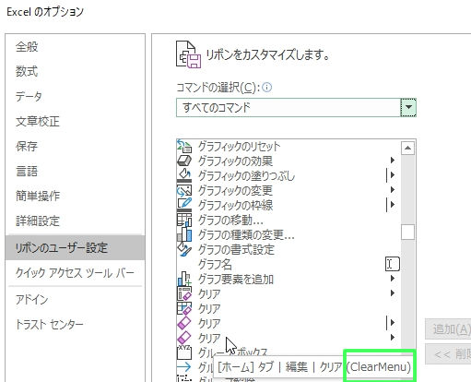The height and width of the screenshot is (382, 471).
Task: Select the グラフの移動 icon
Action: [x=184, y=220]
